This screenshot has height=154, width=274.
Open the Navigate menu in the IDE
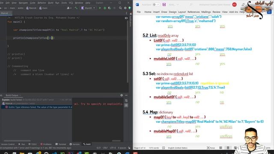coord(23,3)
